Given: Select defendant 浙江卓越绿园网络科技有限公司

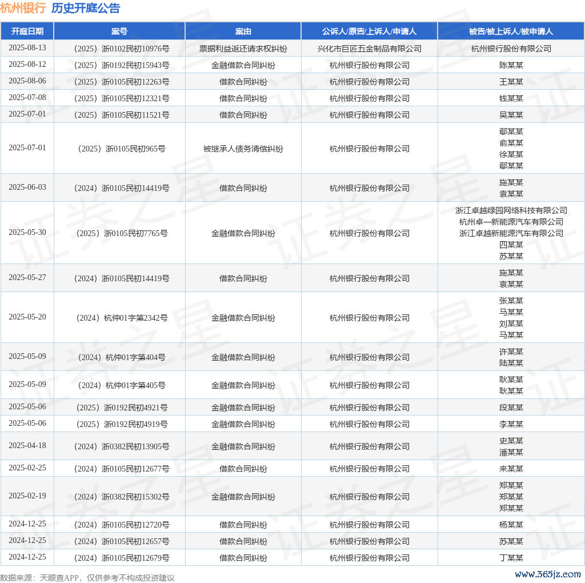Looking at the screenshot, I should 511,210.
